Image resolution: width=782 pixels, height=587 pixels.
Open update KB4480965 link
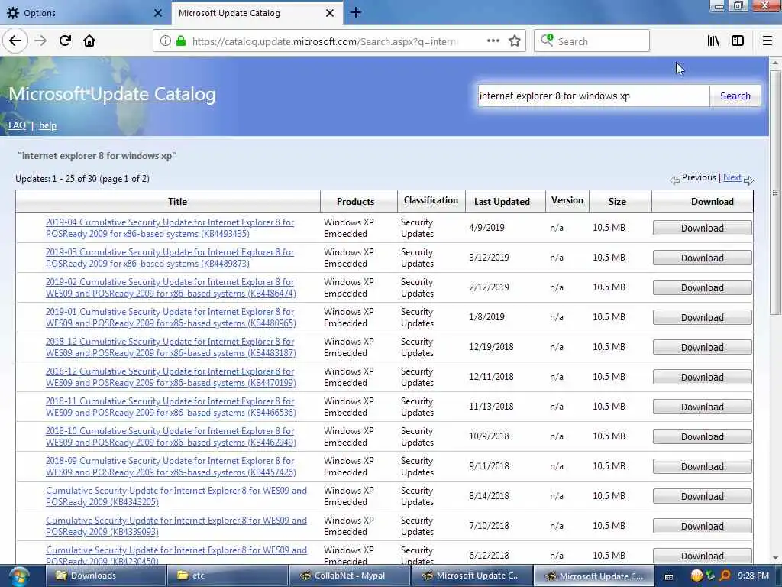(170, 317)
